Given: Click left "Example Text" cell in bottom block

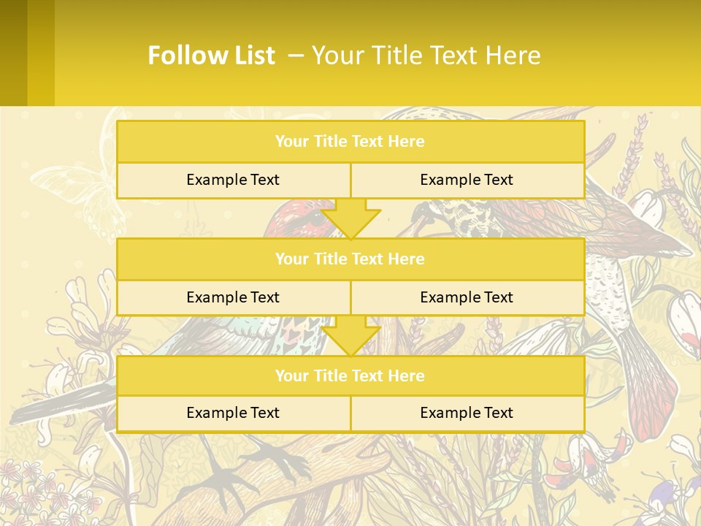Looking at the screenshot, I should pyautogui.click(x=233, y=413).
